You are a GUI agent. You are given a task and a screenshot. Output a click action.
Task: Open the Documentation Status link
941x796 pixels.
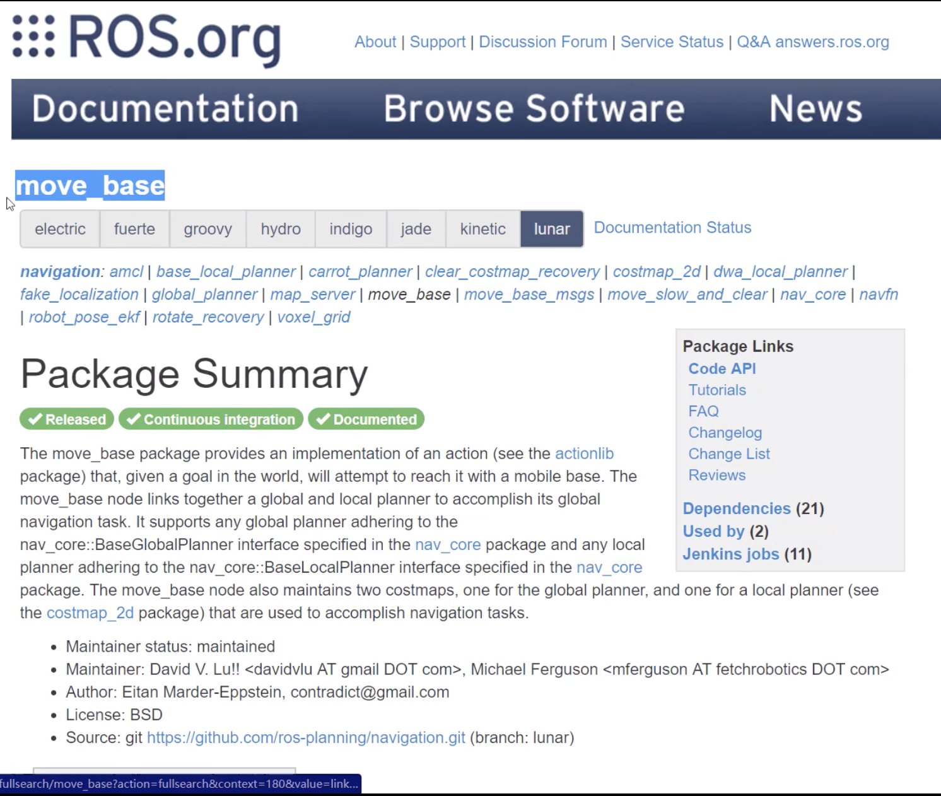tap(673, 228)
